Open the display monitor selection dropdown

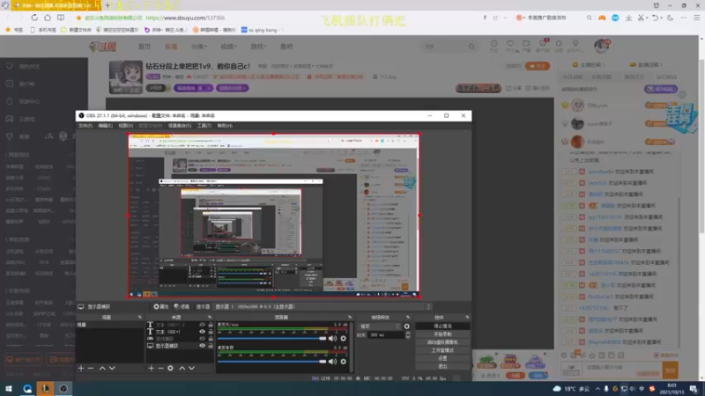(323, 306)
